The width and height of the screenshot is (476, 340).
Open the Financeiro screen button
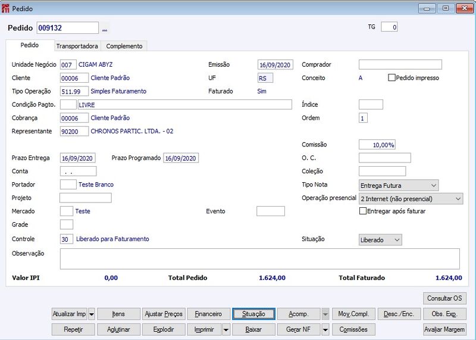208,314
